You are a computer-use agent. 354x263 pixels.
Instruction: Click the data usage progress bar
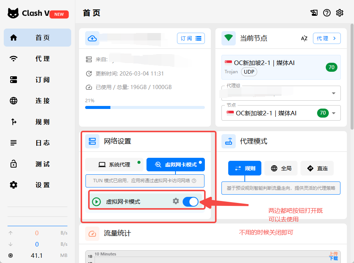145,107
